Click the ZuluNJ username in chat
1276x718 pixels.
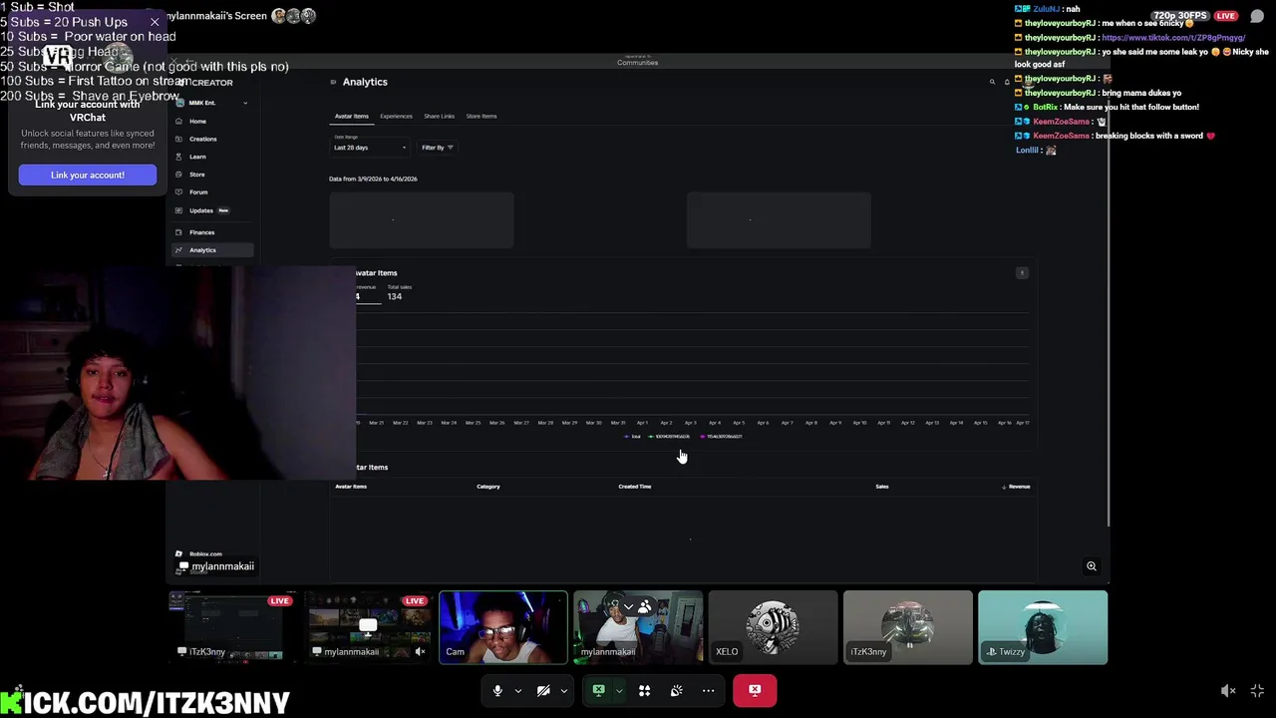1047,9
